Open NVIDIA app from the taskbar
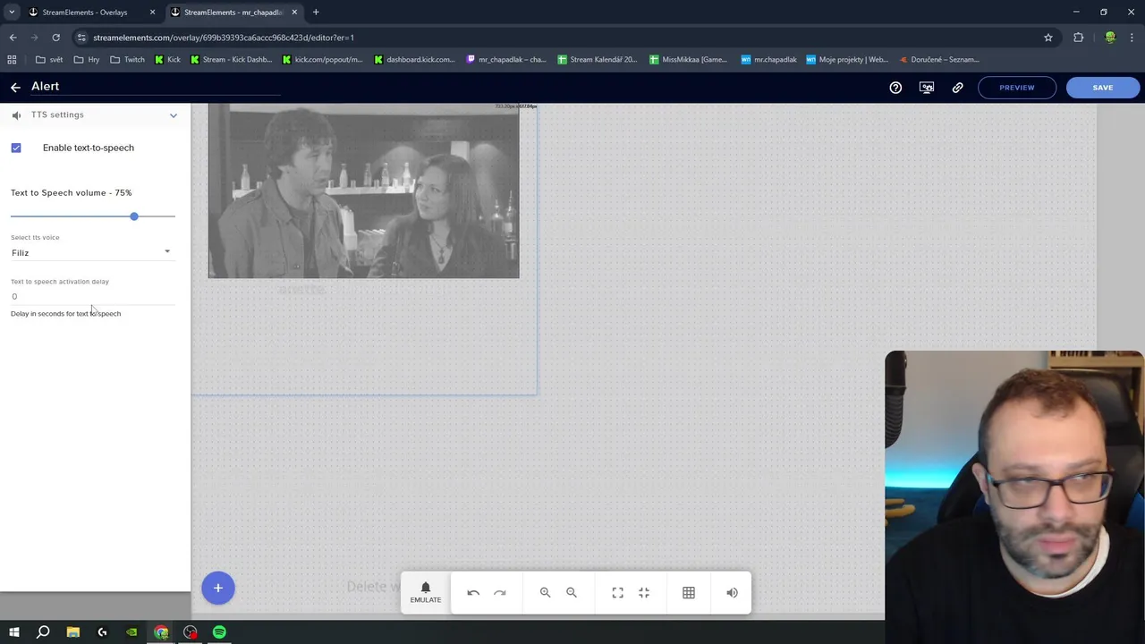The image size is (1145, 644). (131, 632)
